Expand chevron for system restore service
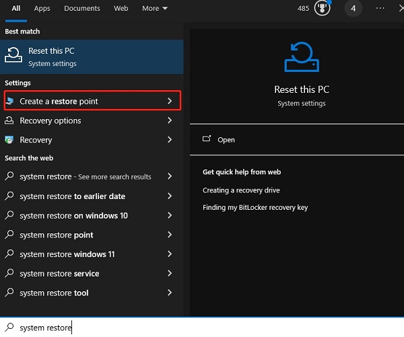Screen dimensions: 404x337 170,273
